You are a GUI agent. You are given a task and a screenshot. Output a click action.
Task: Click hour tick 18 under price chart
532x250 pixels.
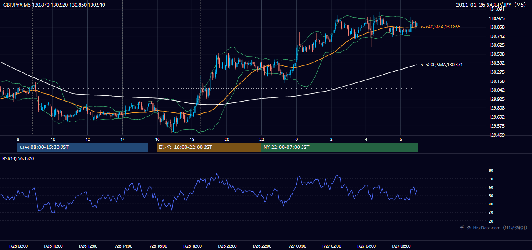[x=192, y=140]
